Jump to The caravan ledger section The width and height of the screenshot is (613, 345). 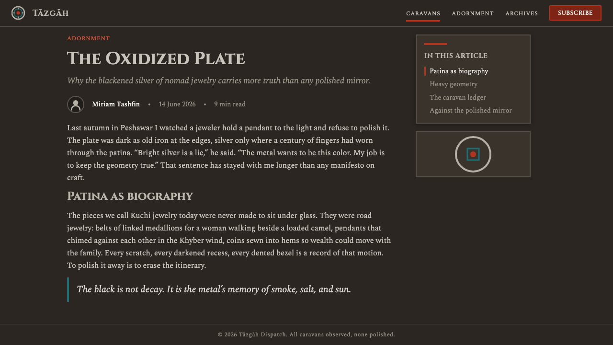(458, 98)
